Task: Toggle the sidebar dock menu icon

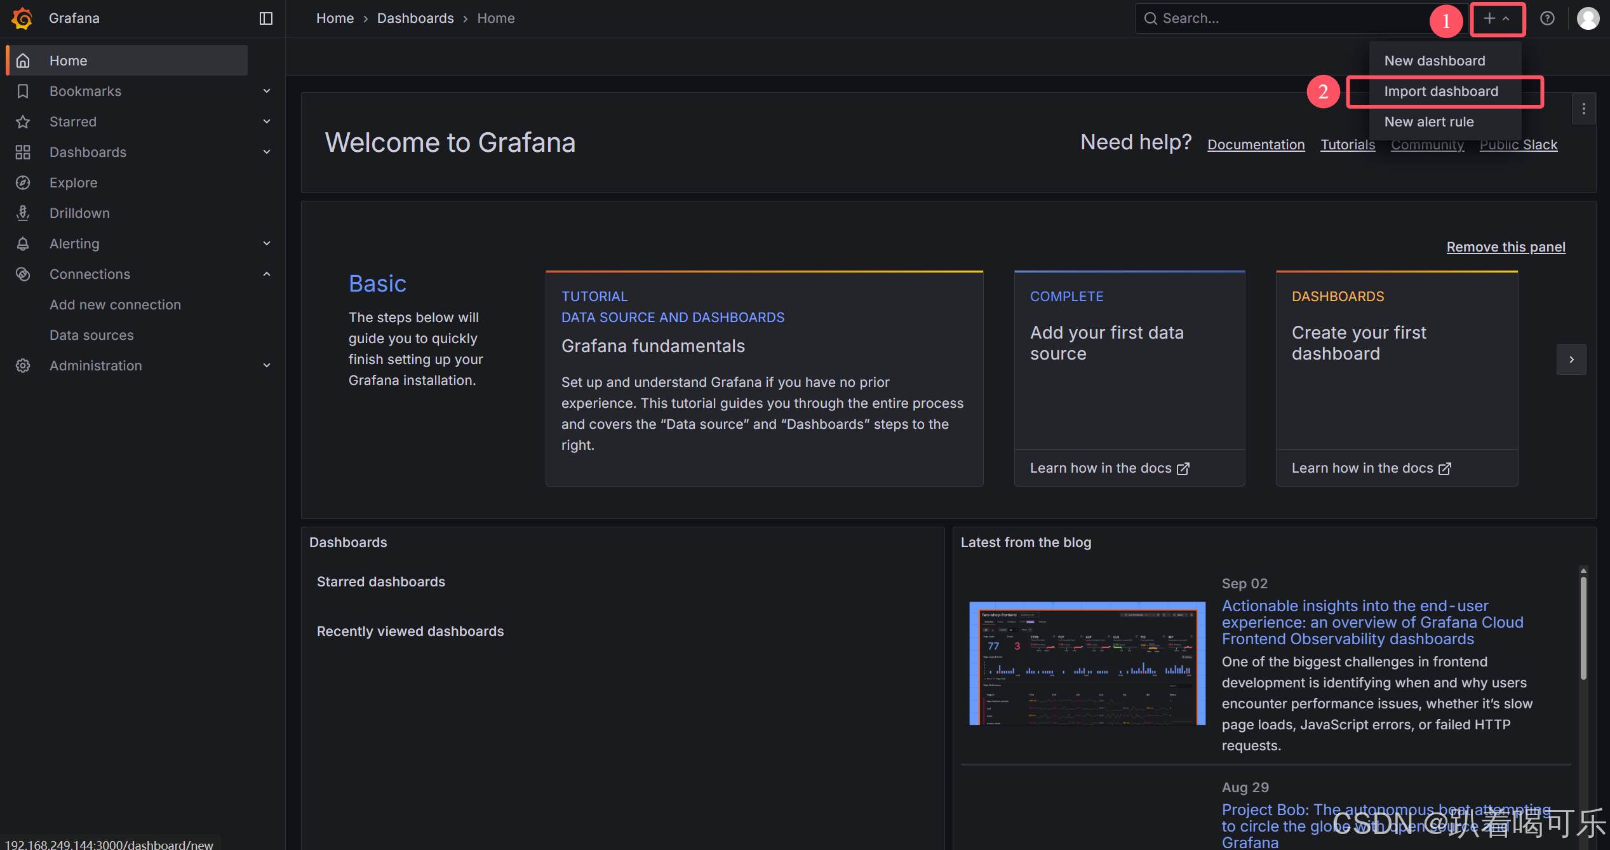Action: coord(266,18)
